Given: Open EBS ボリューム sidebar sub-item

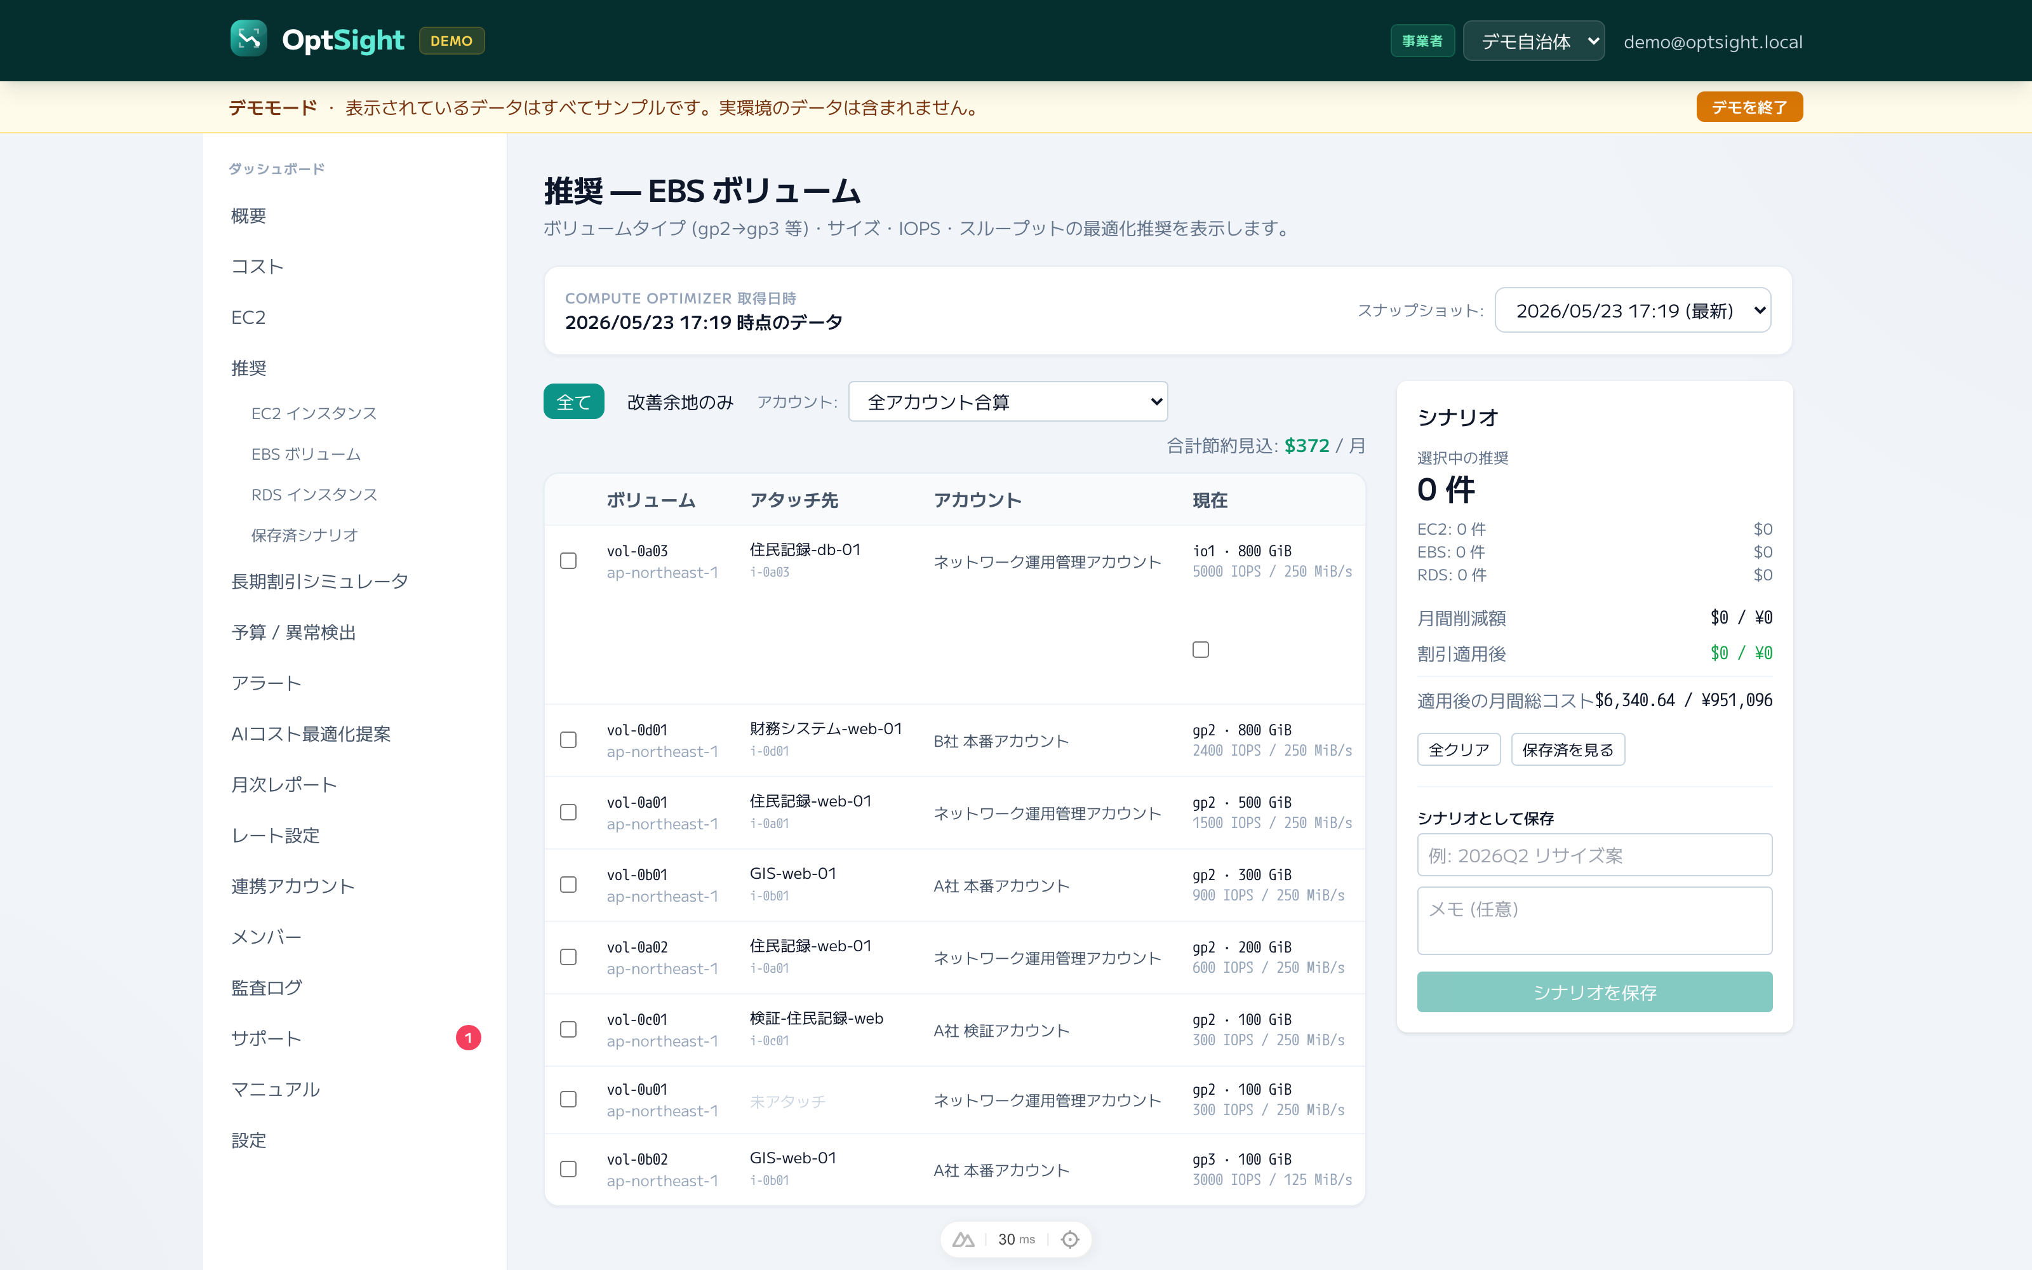Looking at the screenshot, I should click(x=305, y=455).
